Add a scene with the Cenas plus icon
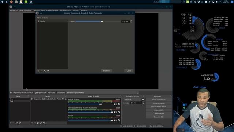 click(11, 123)
